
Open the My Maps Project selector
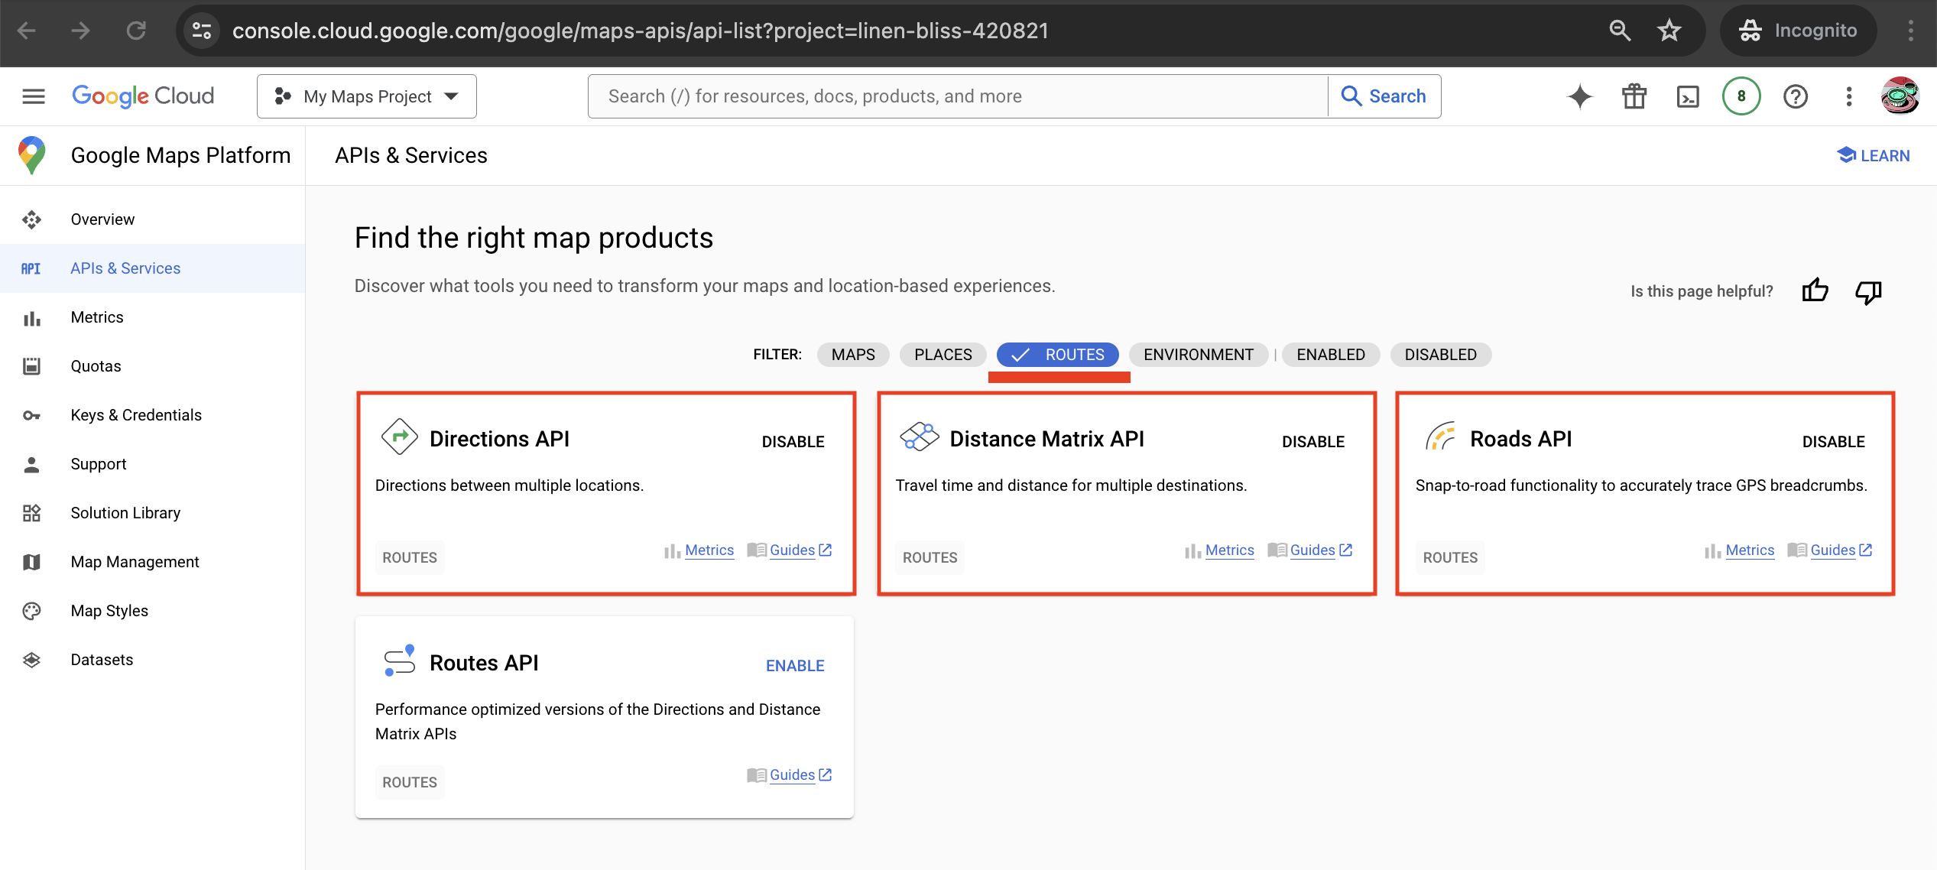coord(366,96)
